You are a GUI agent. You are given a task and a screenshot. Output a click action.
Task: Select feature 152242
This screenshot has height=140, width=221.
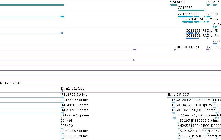pos(196,126)
